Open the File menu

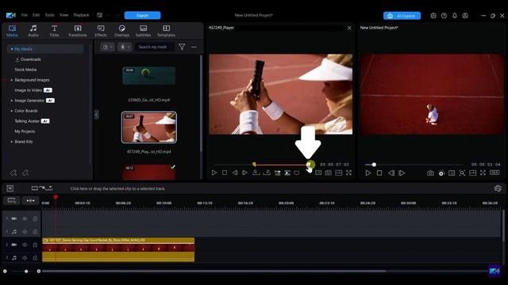(25, 15)
